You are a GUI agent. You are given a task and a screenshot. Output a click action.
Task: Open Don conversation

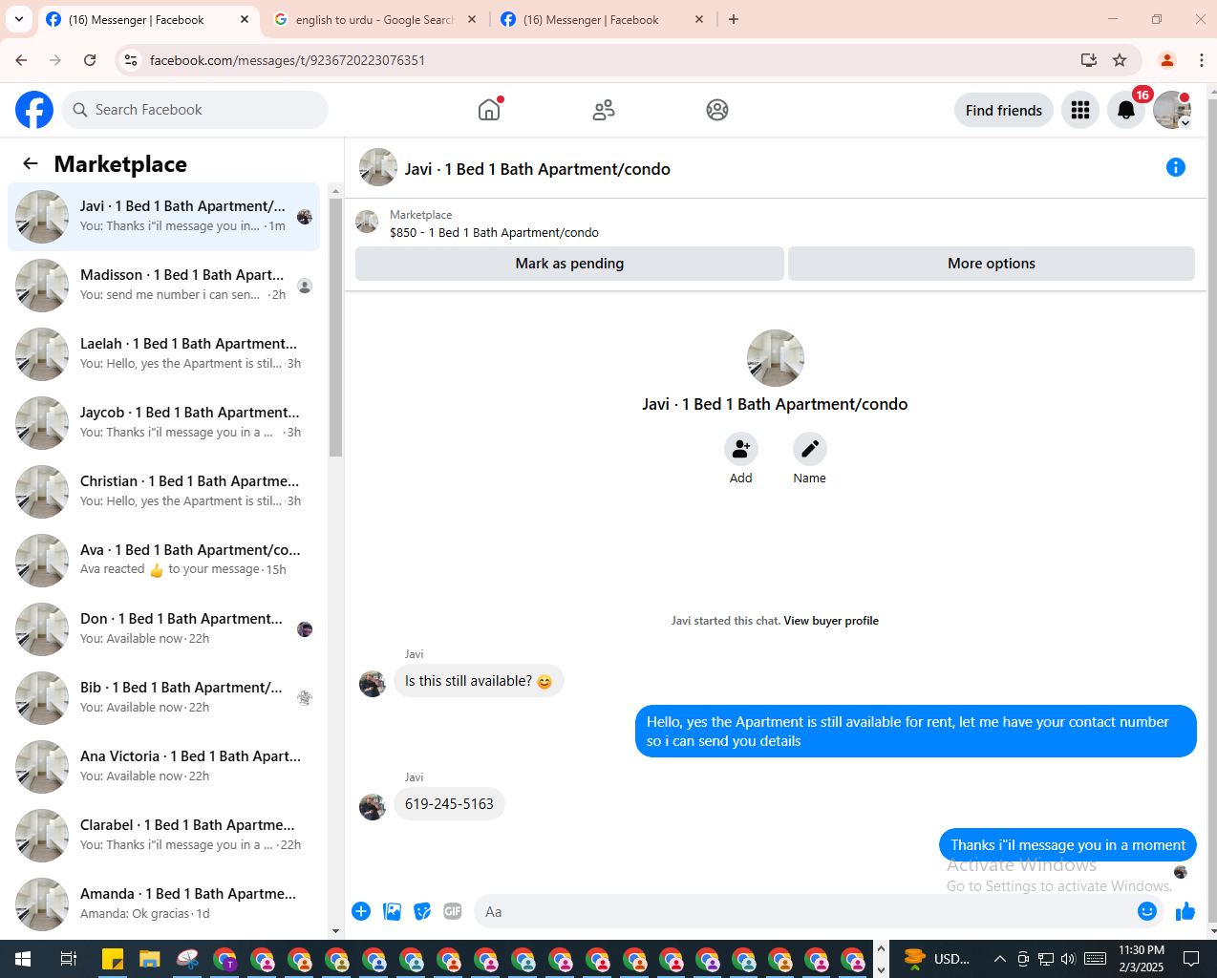[164, 629]
